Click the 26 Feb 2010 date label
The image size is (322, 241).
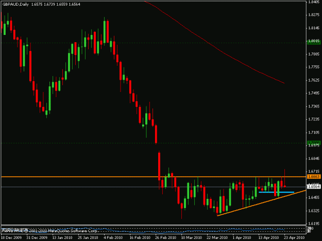pyautogui.click(x=165, y=238)
